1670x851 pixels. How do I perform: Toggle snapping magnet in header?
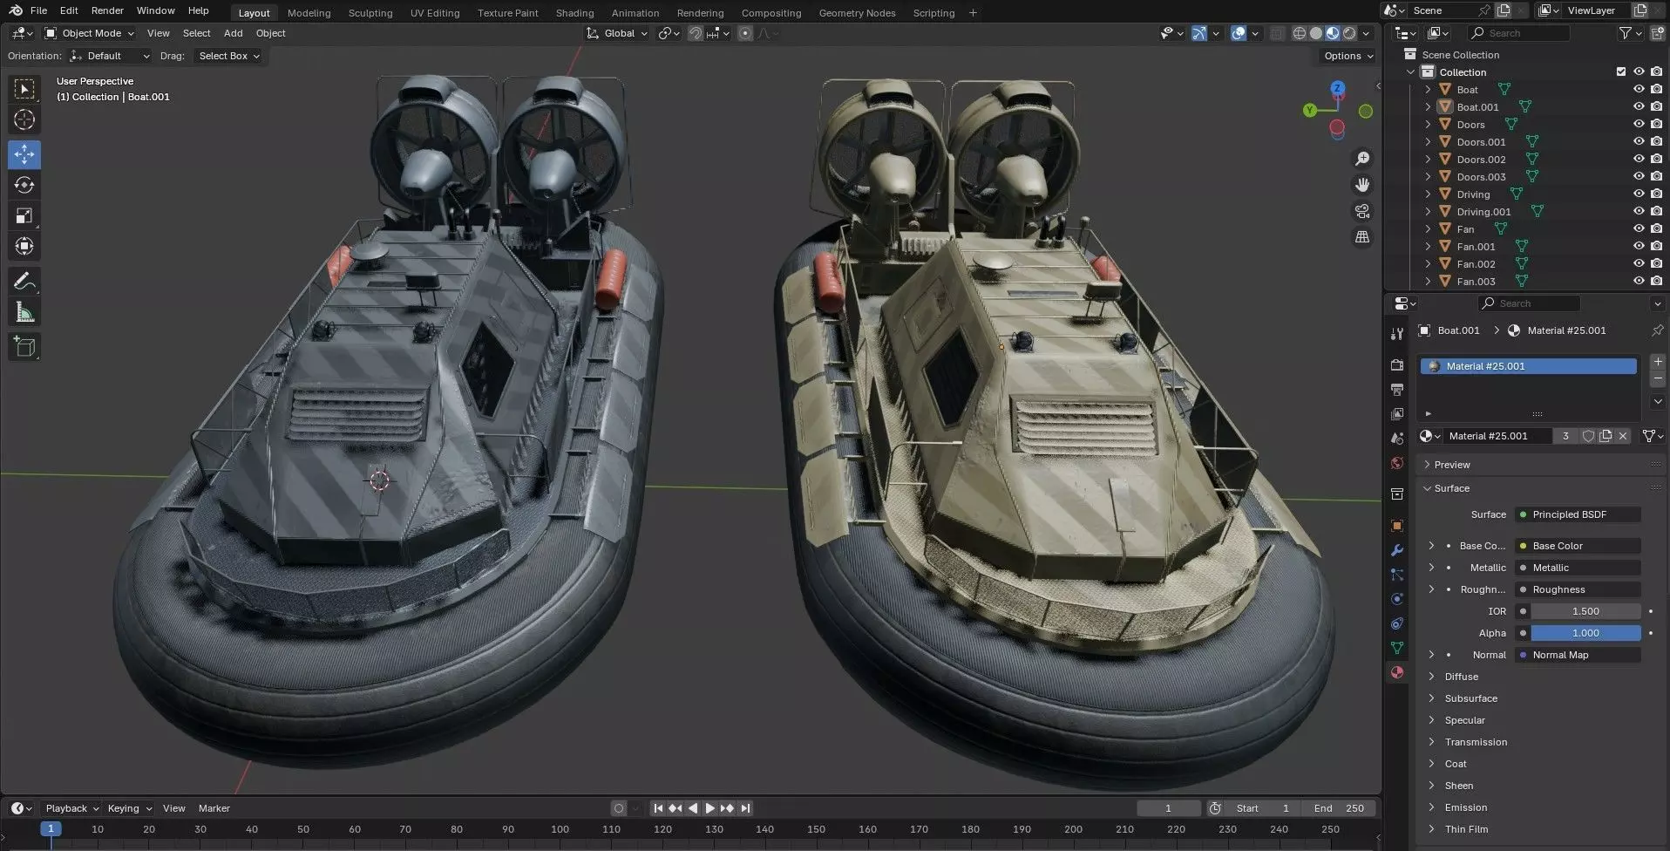(696, 33)
